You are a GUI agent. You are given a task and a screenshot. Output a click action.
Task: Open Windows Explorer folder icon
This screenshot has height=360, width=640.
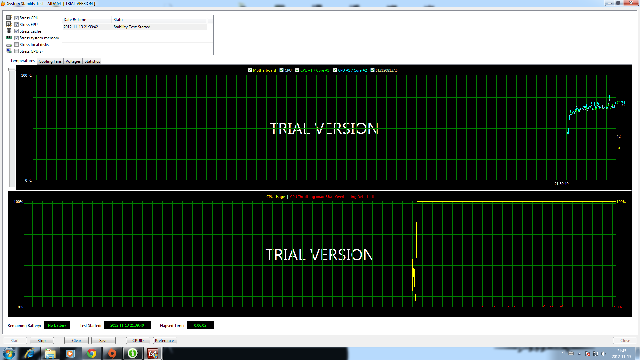tap(50, 353)
